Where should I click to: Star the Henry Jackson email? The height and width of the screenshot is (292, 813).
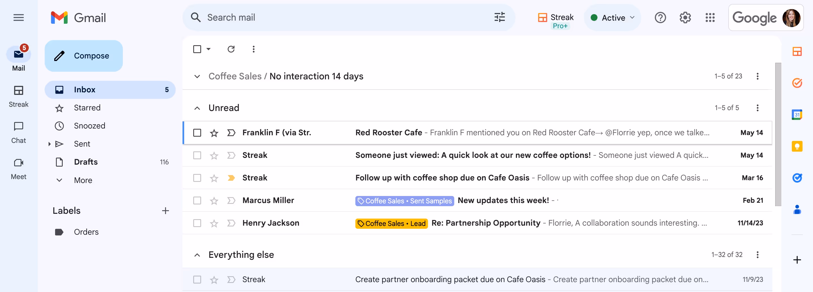[x=214, y=223]
